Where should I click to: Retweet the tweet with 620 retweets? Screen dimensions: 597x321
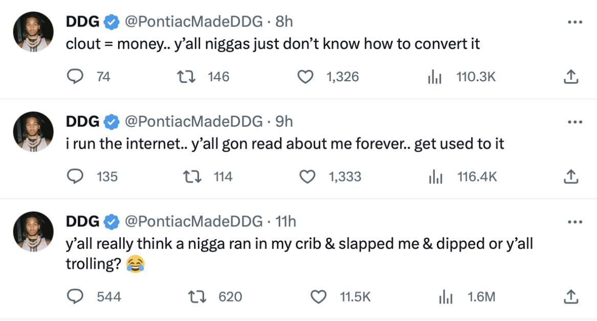pyautogui.click(x=197, y=296)
